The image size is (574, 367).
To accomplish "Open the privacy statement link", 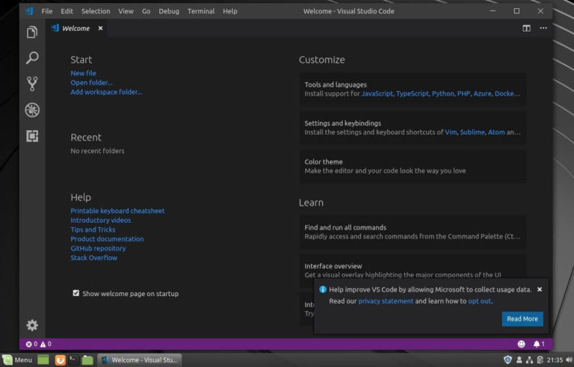I will (385, 301).
